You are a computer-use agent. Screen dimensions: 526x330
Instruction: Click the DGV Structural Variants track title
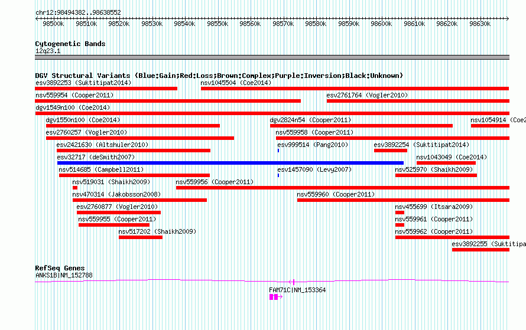219,76
